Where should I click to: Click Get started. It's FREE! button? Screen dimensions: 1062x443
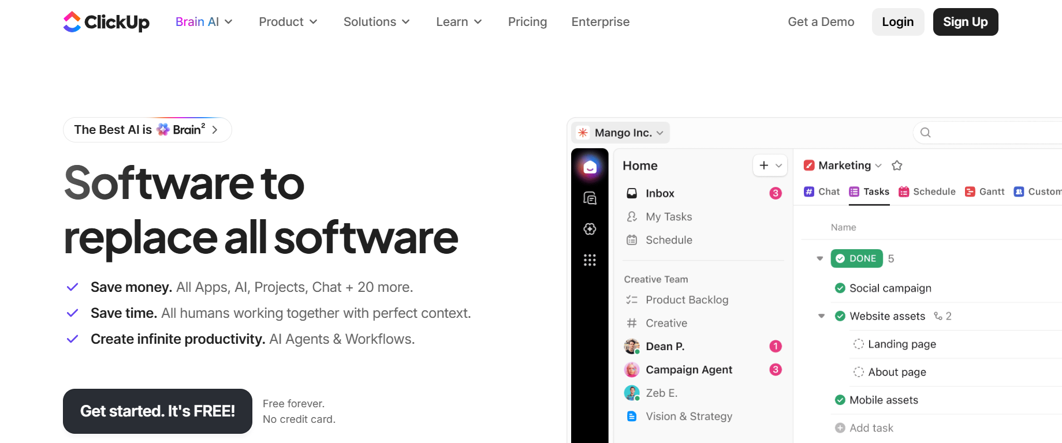pyautogui.click(x=158, y=411)
